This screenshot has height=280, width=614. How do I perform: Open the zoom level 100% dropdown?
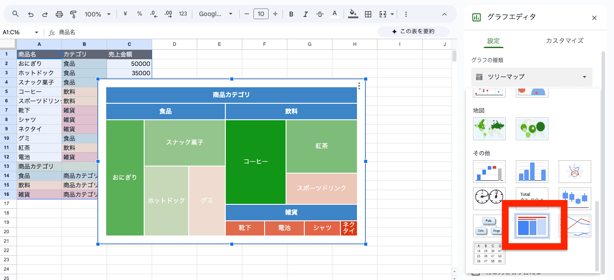click(x=97, y=14)
